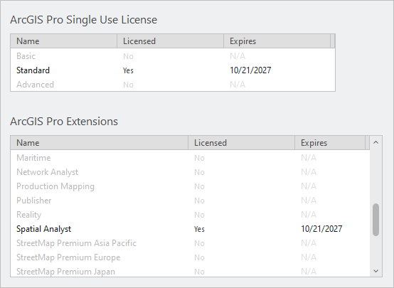Click the Expires column header in Extensions table
This screenshot has height=288, width=394.
pyautogui.click(x=330, y=143)
